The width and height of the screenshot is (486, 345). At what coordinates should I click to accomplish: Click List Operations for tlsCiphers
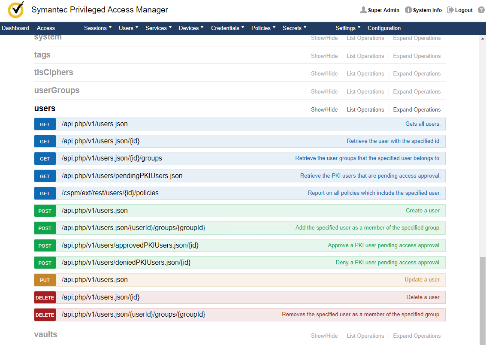click(x=365, y=73)
